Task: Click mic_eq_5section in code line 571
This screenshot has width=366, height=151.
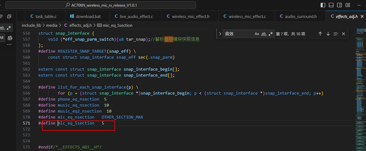Action: click(76, 123)
